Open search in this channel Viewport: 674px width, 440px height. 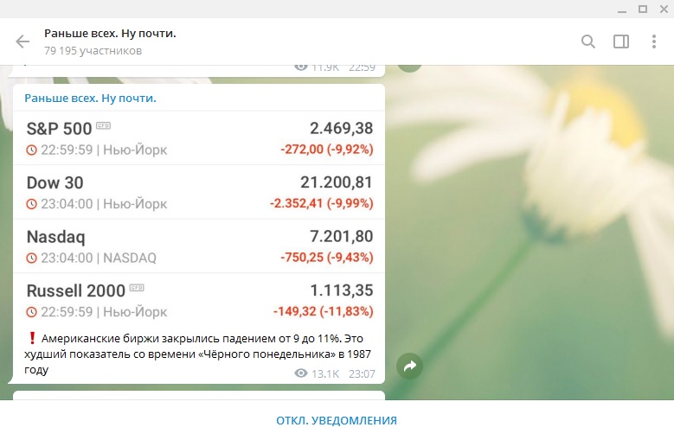pos(588,41)
